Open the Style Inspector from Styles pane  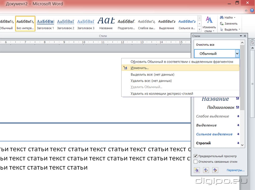206,170
